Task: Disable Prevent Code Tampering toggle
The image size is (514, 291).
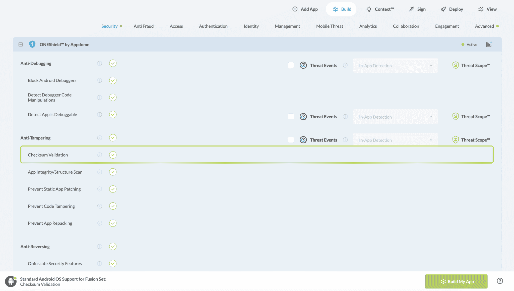Action: tap(113, 206)
